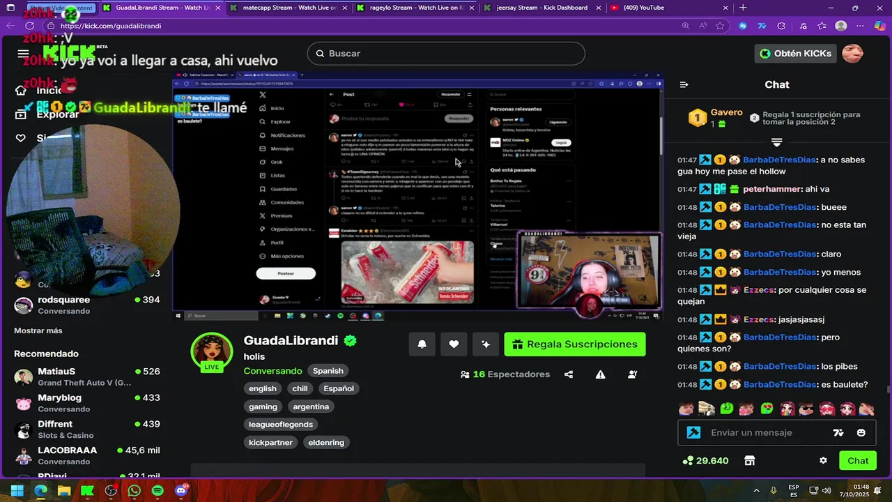Click the eldenring tag
This screenshot has height=502, width=892.
click(325, 442)
